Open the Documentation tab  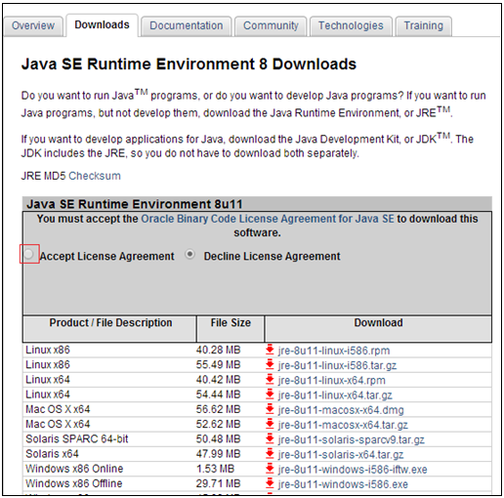coord(187,25)
